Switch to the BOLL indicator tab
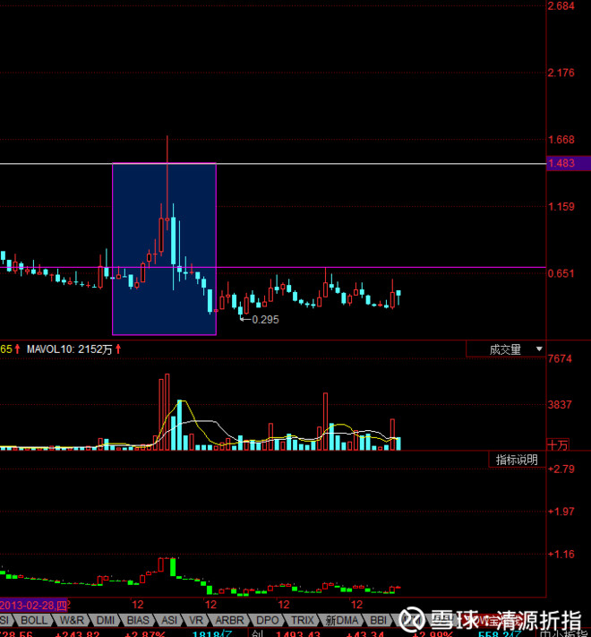 pos(34,620)
